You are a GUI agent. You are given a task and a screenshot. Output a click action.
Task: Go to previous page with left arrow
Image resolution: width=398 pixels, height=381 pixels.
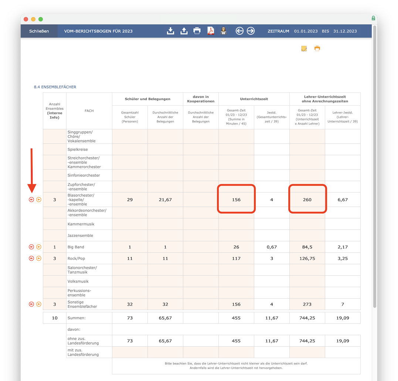239,31
